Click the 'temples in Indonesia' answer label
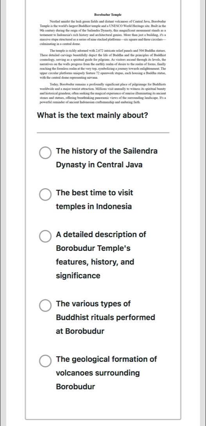The height and width of the screenshot is (426, 206). click(94, 207)
